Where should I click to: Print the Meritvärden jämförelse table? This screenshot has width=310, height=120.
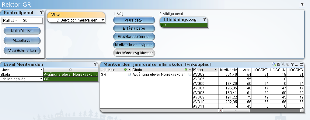pyautogui.click(x=279, y=64)
